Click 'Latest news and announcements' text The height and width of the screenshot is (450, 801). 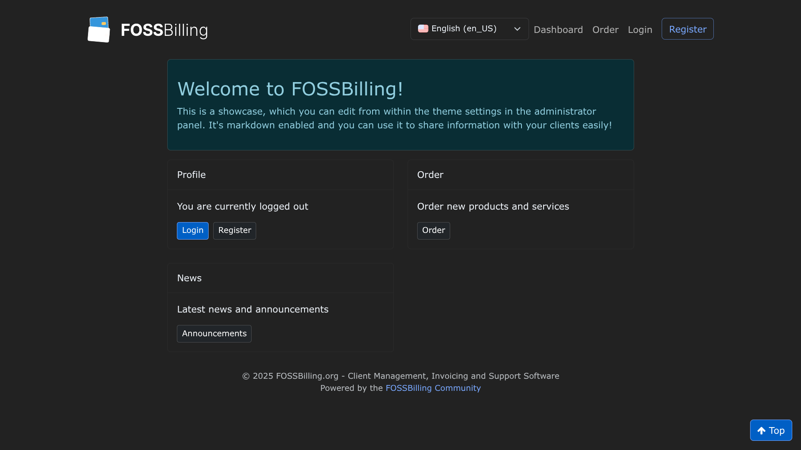(x=252, y=309)
